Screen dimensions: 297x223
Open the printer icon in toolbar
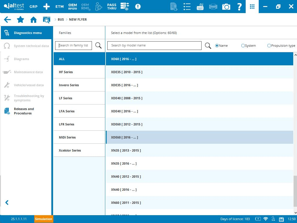click(x=213, y=6)
